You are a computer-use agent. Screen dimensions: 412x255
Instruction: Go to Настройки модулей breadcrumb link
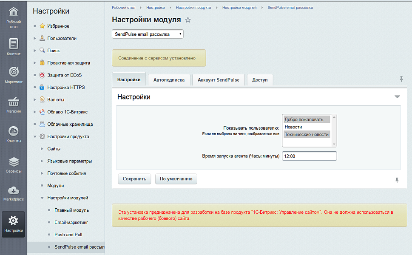tap(239, 8)
